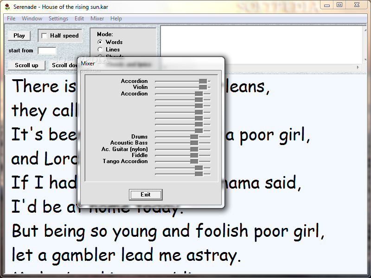Click lyric line 'let a gambler lead me astray'

click(126, 256)
